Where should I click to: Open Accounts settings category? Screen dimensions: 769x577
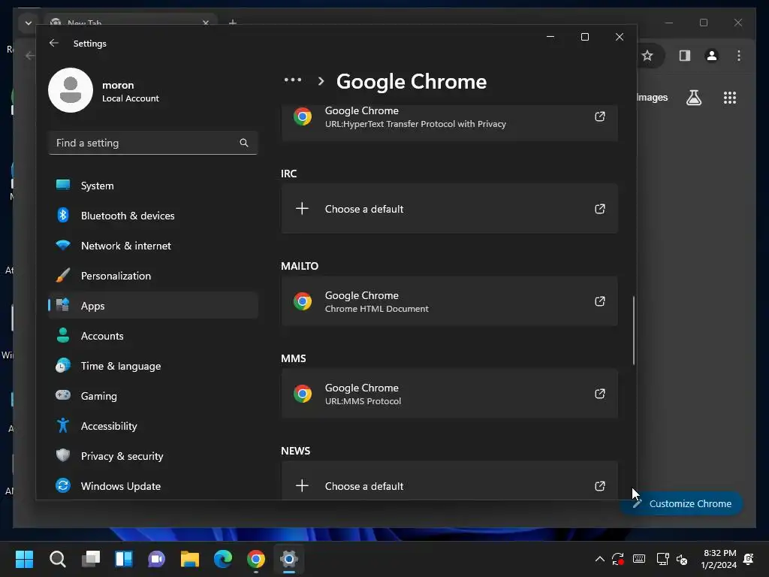click(153, 336)
